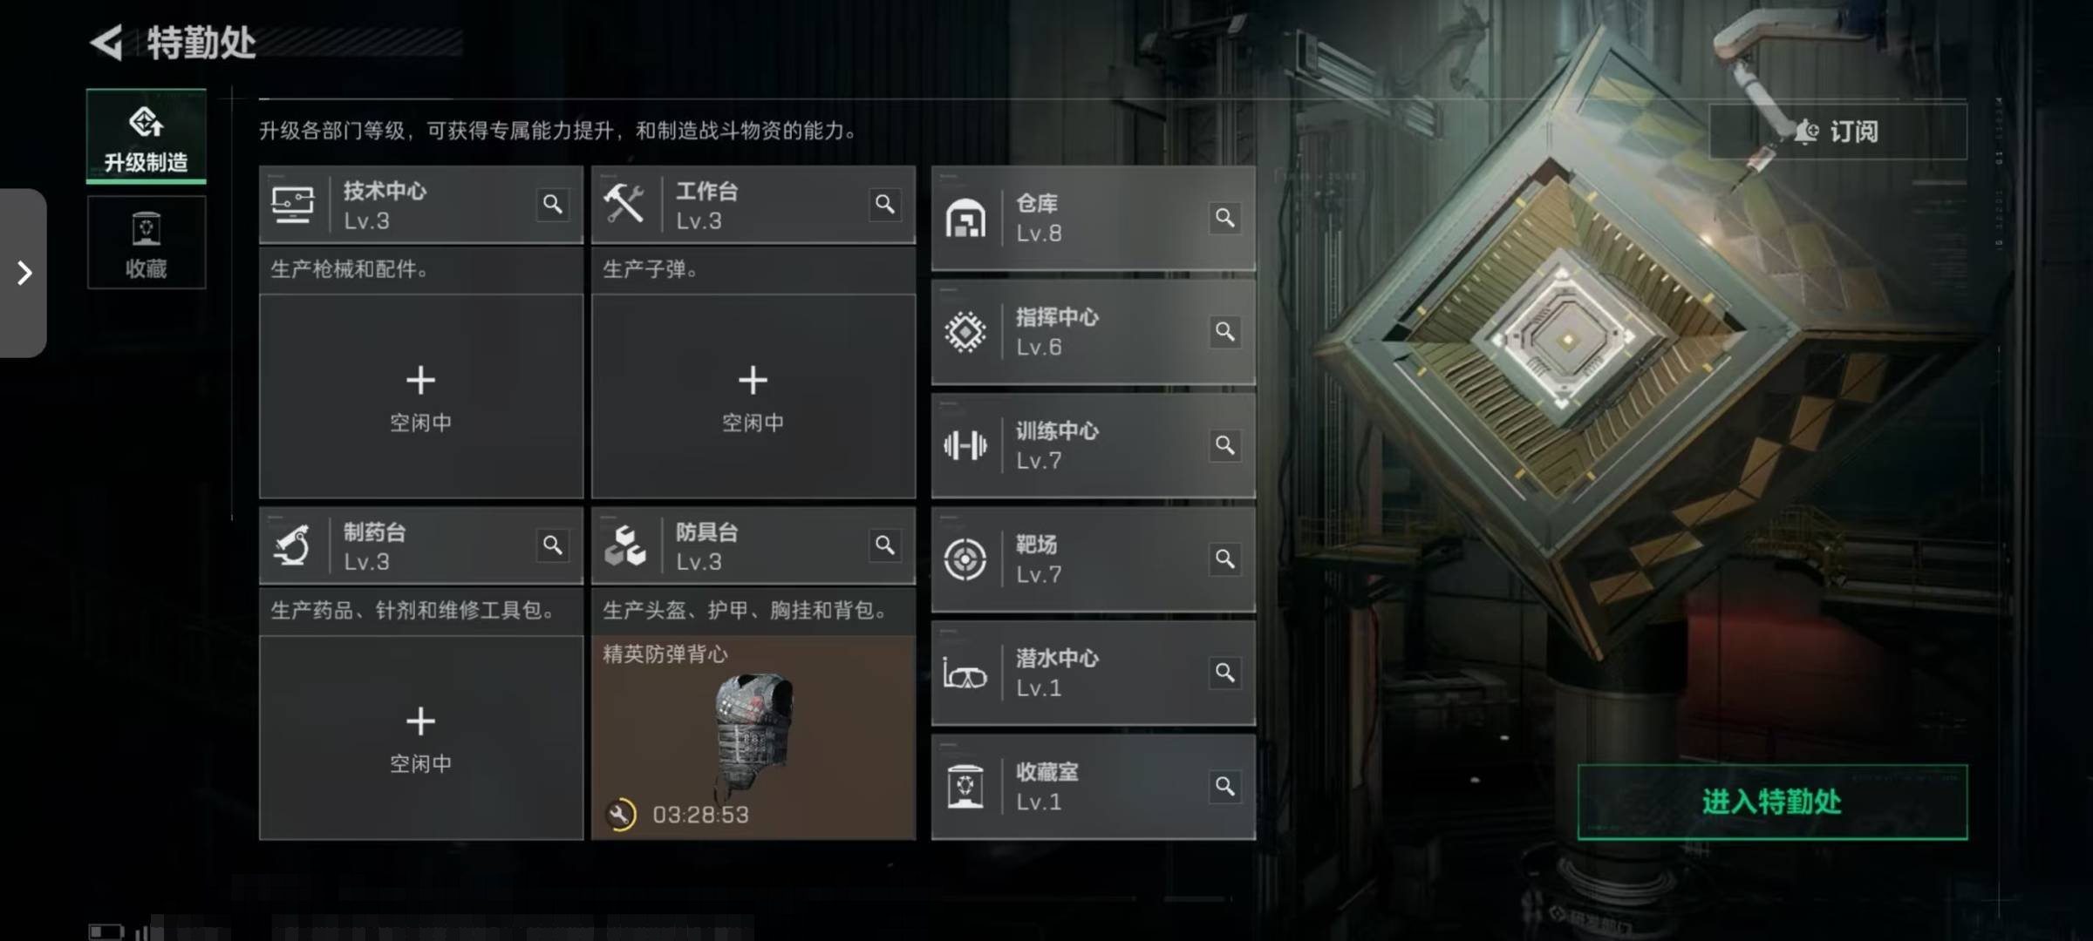Open magnifier details for 收藏室
The height and width of the screenshot is (941, 2093).
(1224, 787)
